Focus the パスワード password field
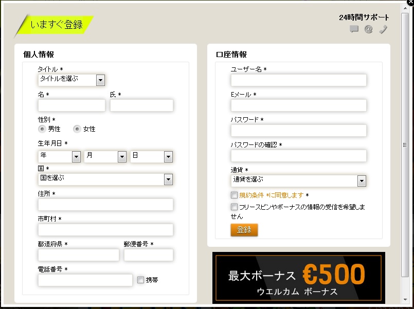This screenshot has height=309, width=414. 299,131
